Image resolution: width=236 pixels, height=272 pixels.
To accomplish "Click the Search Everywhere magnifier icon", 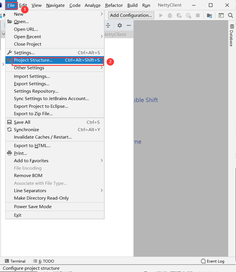I will pyautogui.click(x=231, y=15).
